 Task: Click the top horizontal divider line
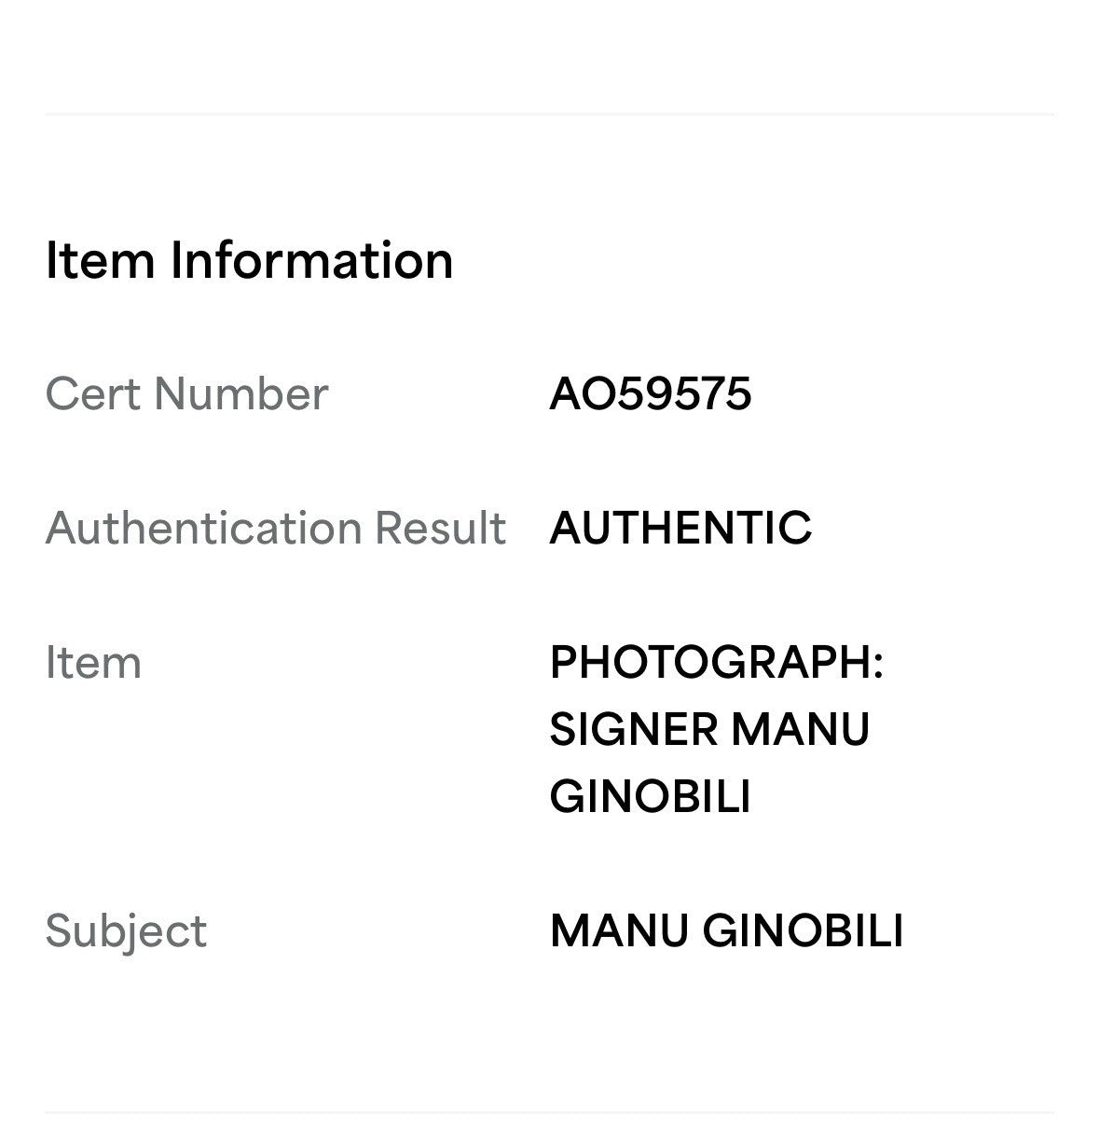550,115
